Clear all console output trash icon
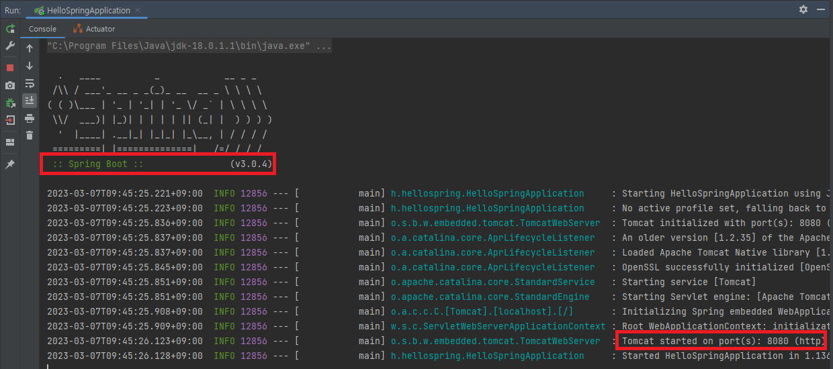Screen dimensions: 833x369 [x=30, y=136]
